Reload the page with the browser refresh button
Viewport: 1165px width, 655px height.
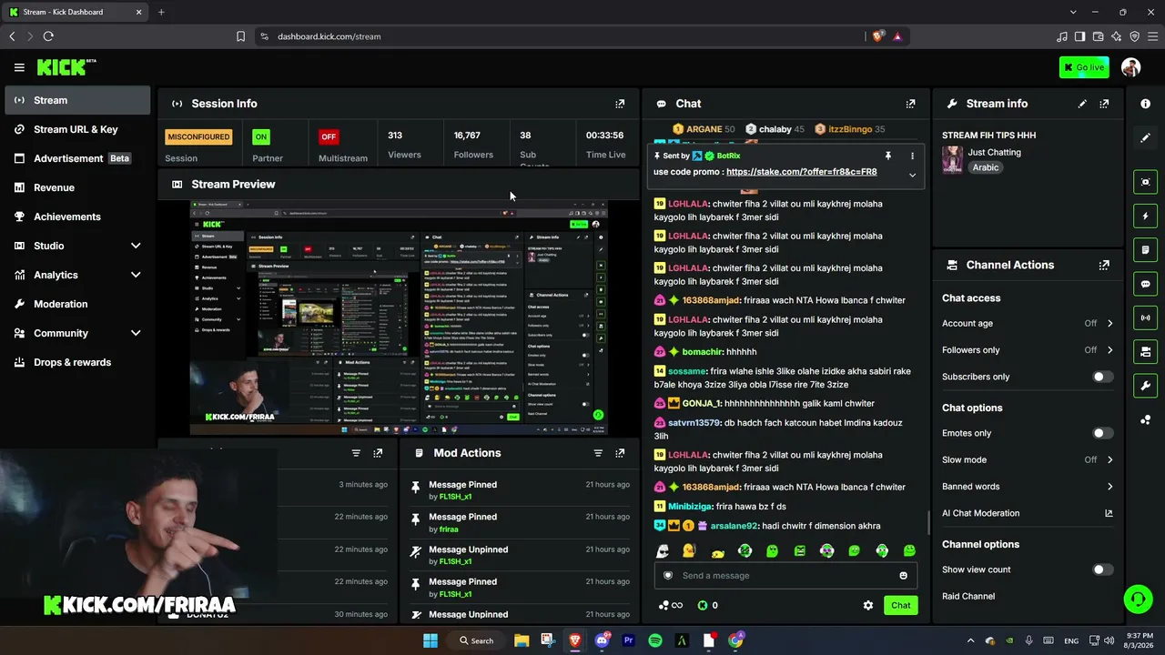point(48,36)
